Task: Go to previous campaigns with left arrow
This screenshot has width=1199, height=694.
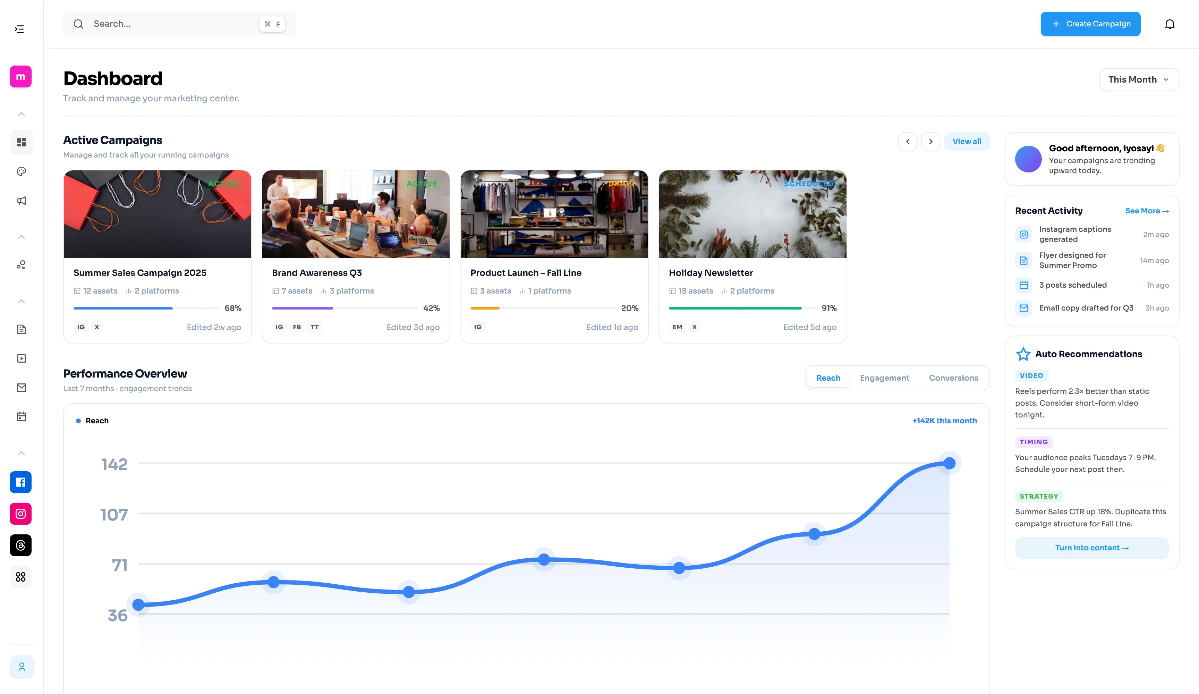Action: pos(908,141)
